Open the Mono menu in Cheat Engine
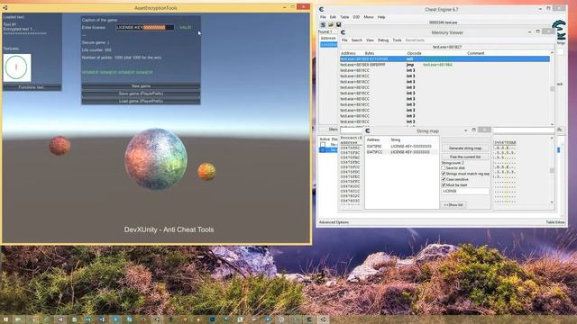The height and width of the screenshot is (324, 577). [369, 17]
